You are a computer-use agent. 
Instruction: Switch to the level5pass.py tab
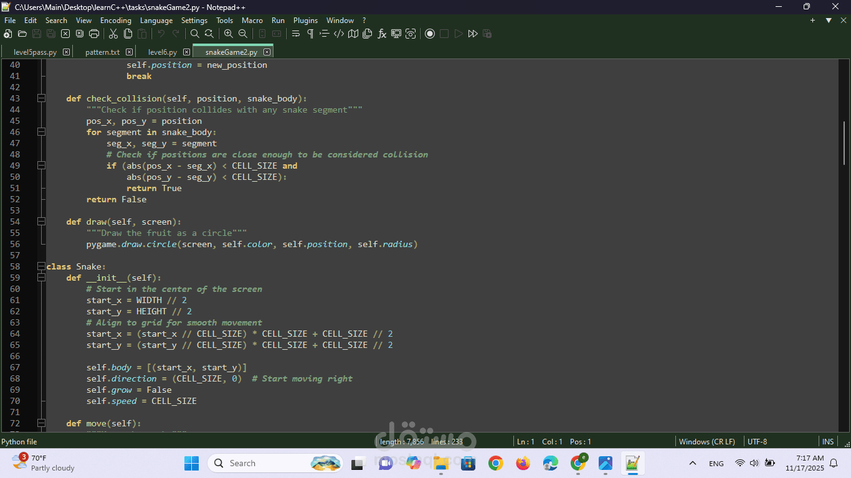pos(36,52)
